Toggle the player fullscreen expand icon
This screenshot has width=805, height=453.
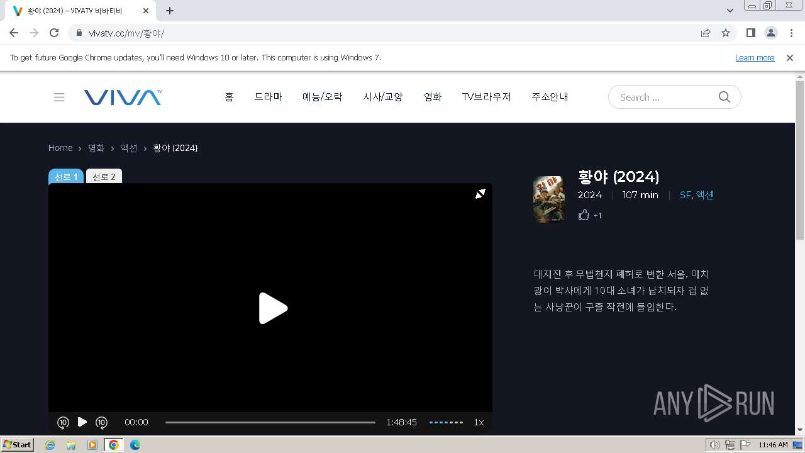pos(480,194)
